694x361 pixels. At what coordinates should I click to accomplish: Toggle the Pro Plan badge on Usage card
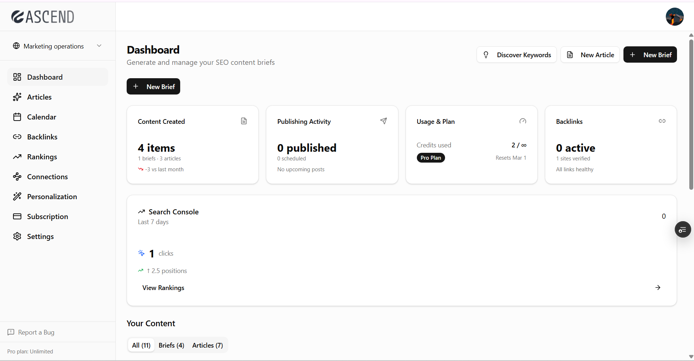coord(431,158)
